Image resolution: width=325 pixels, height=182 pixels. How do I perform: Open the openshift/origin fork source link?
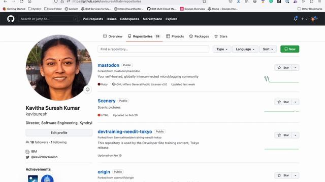pyautogui.click(x=124, y=177)
